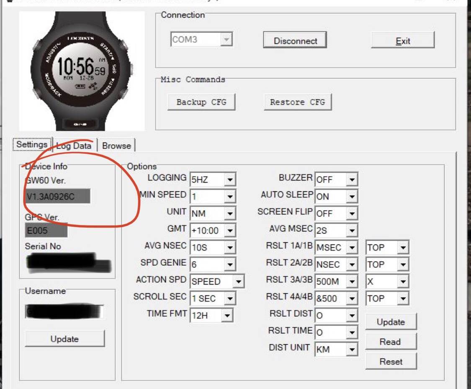Open the COM3 port dropdown

pos(226,40)
